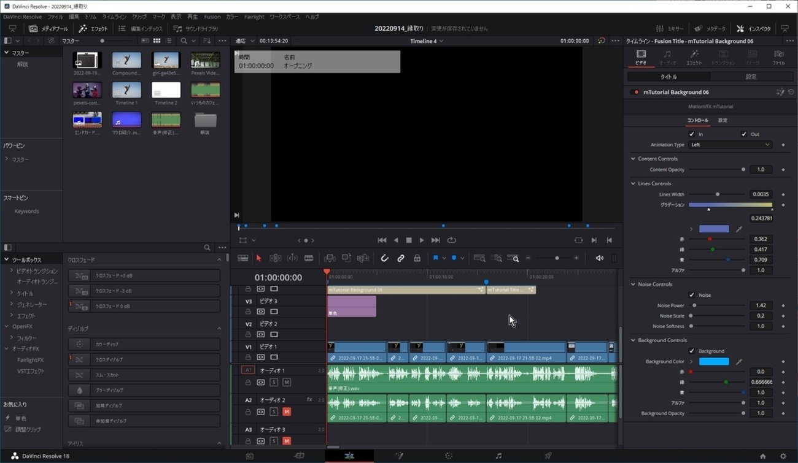The image size is (798, 463).
Task: Disable the Background checkbox
Action: coord(692,351)
